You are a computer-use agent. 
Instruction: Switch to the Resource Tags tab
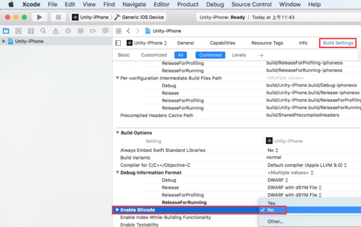pyautogui.click(x=267, y=43)
